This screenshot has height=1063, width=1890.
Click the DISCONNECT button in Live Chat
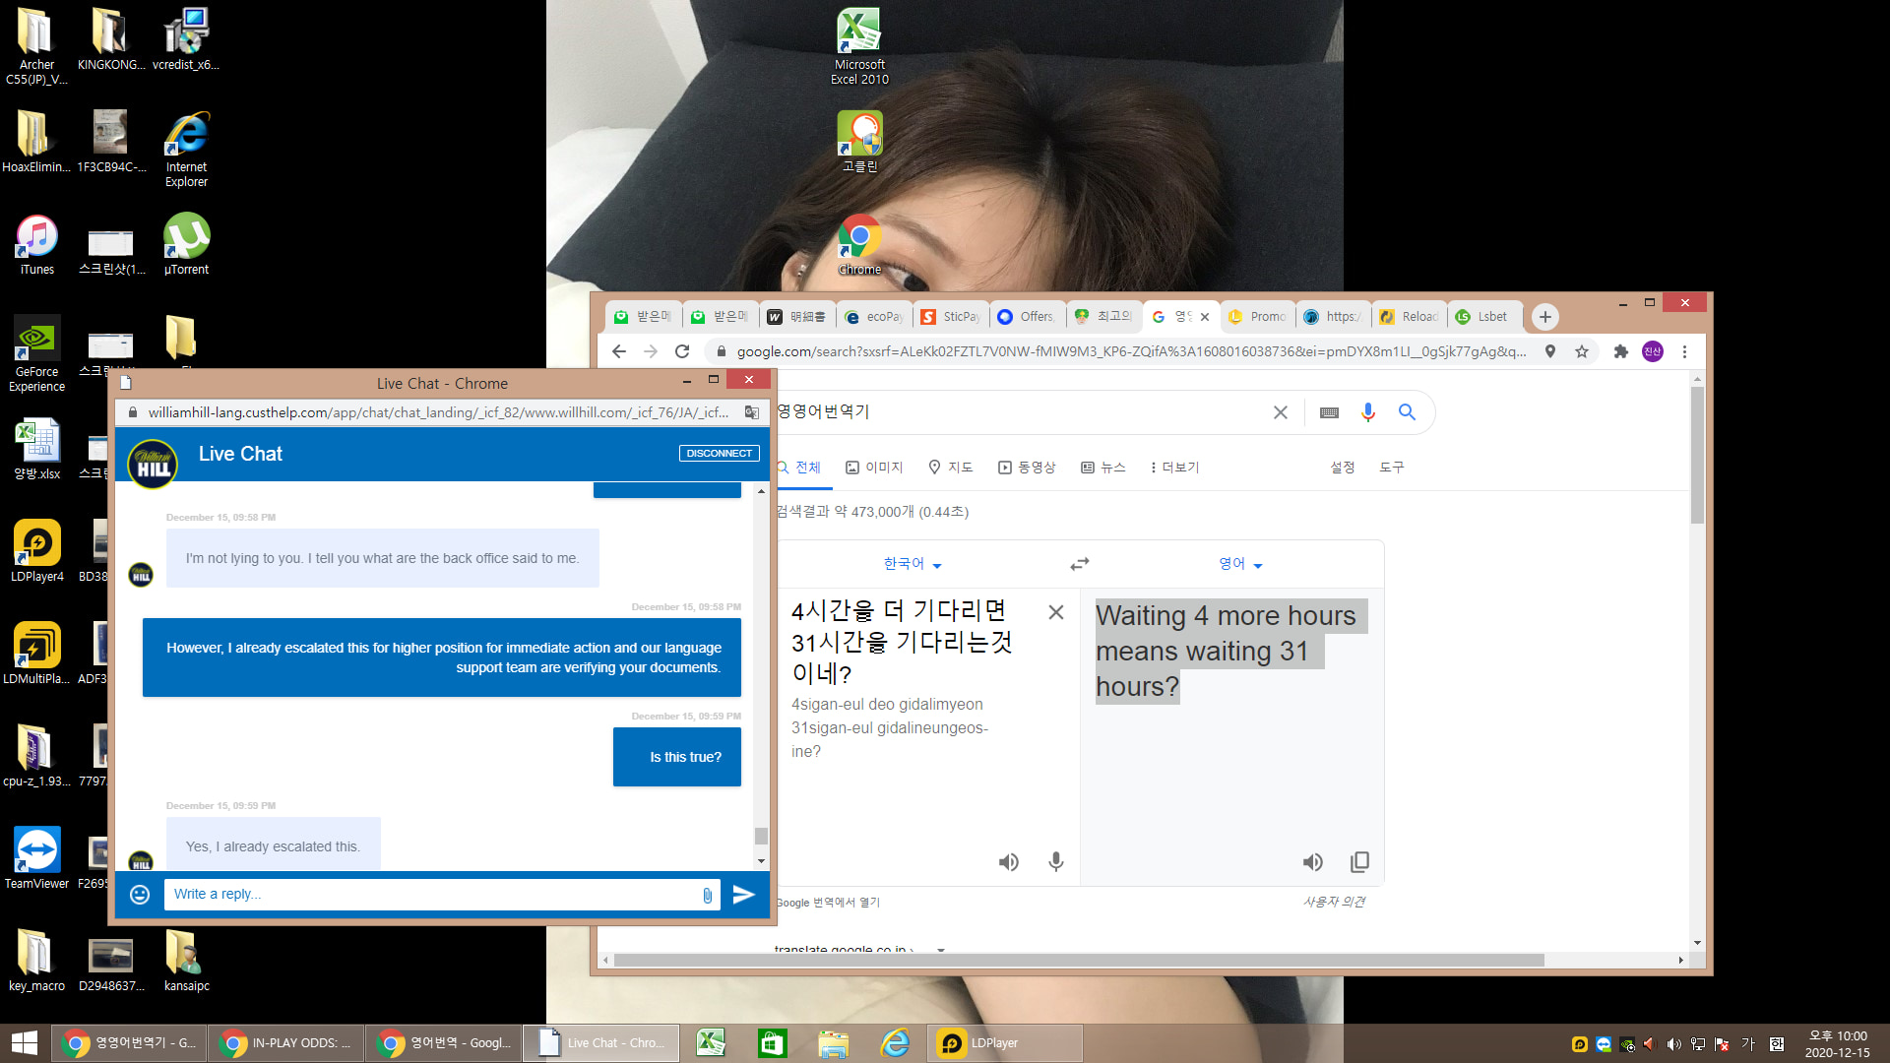click(x=719, y=453)
